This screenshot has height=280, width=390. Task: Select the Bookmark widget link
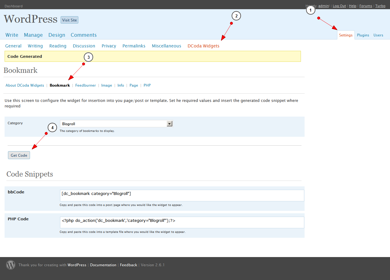(x=60, y=85)
